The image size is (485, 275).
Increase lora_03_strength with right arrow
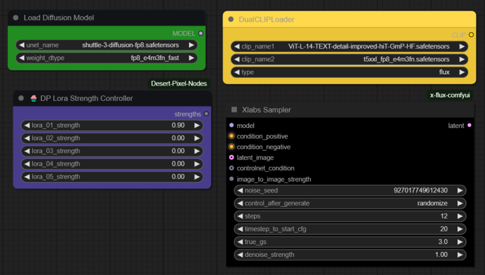197,151
